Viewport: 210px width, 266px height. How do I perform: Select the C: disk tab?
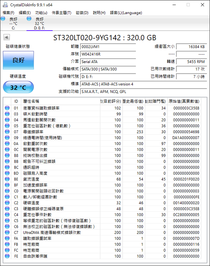tap(13, 23)
